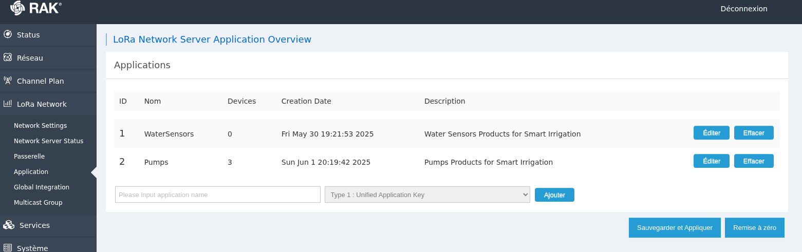Open Network Server Status page
The image size is (802, 252).
tap(48, 141)
